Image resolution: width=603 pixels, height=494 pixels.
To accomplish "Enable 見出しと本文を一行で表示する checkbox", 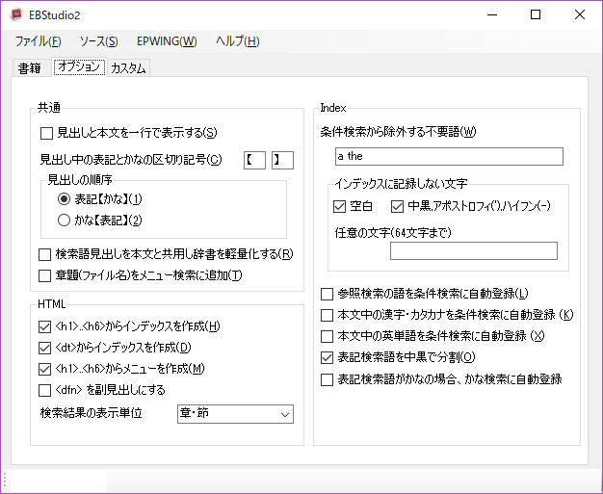I will click(46, 134).
